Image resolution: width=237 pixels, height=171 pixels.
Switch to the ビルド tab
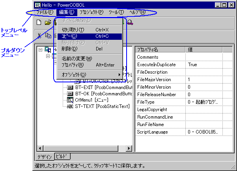coord(62,156)
